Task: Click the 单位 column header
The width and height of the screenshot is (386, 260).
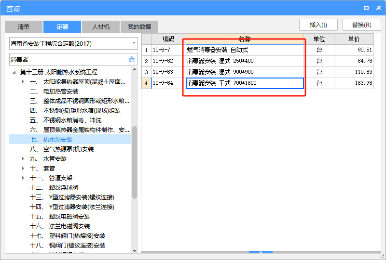Action: 319,39
